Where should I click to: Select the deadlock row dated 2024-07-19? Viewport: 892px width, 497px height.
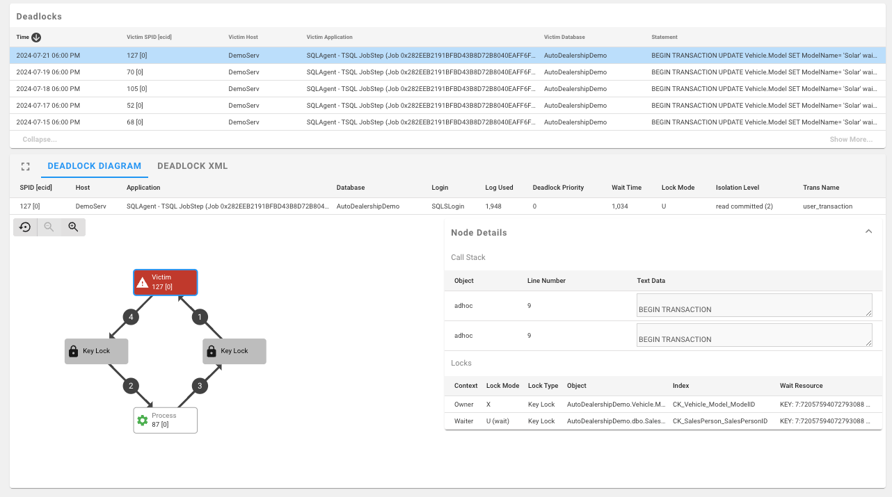[278, 72]
